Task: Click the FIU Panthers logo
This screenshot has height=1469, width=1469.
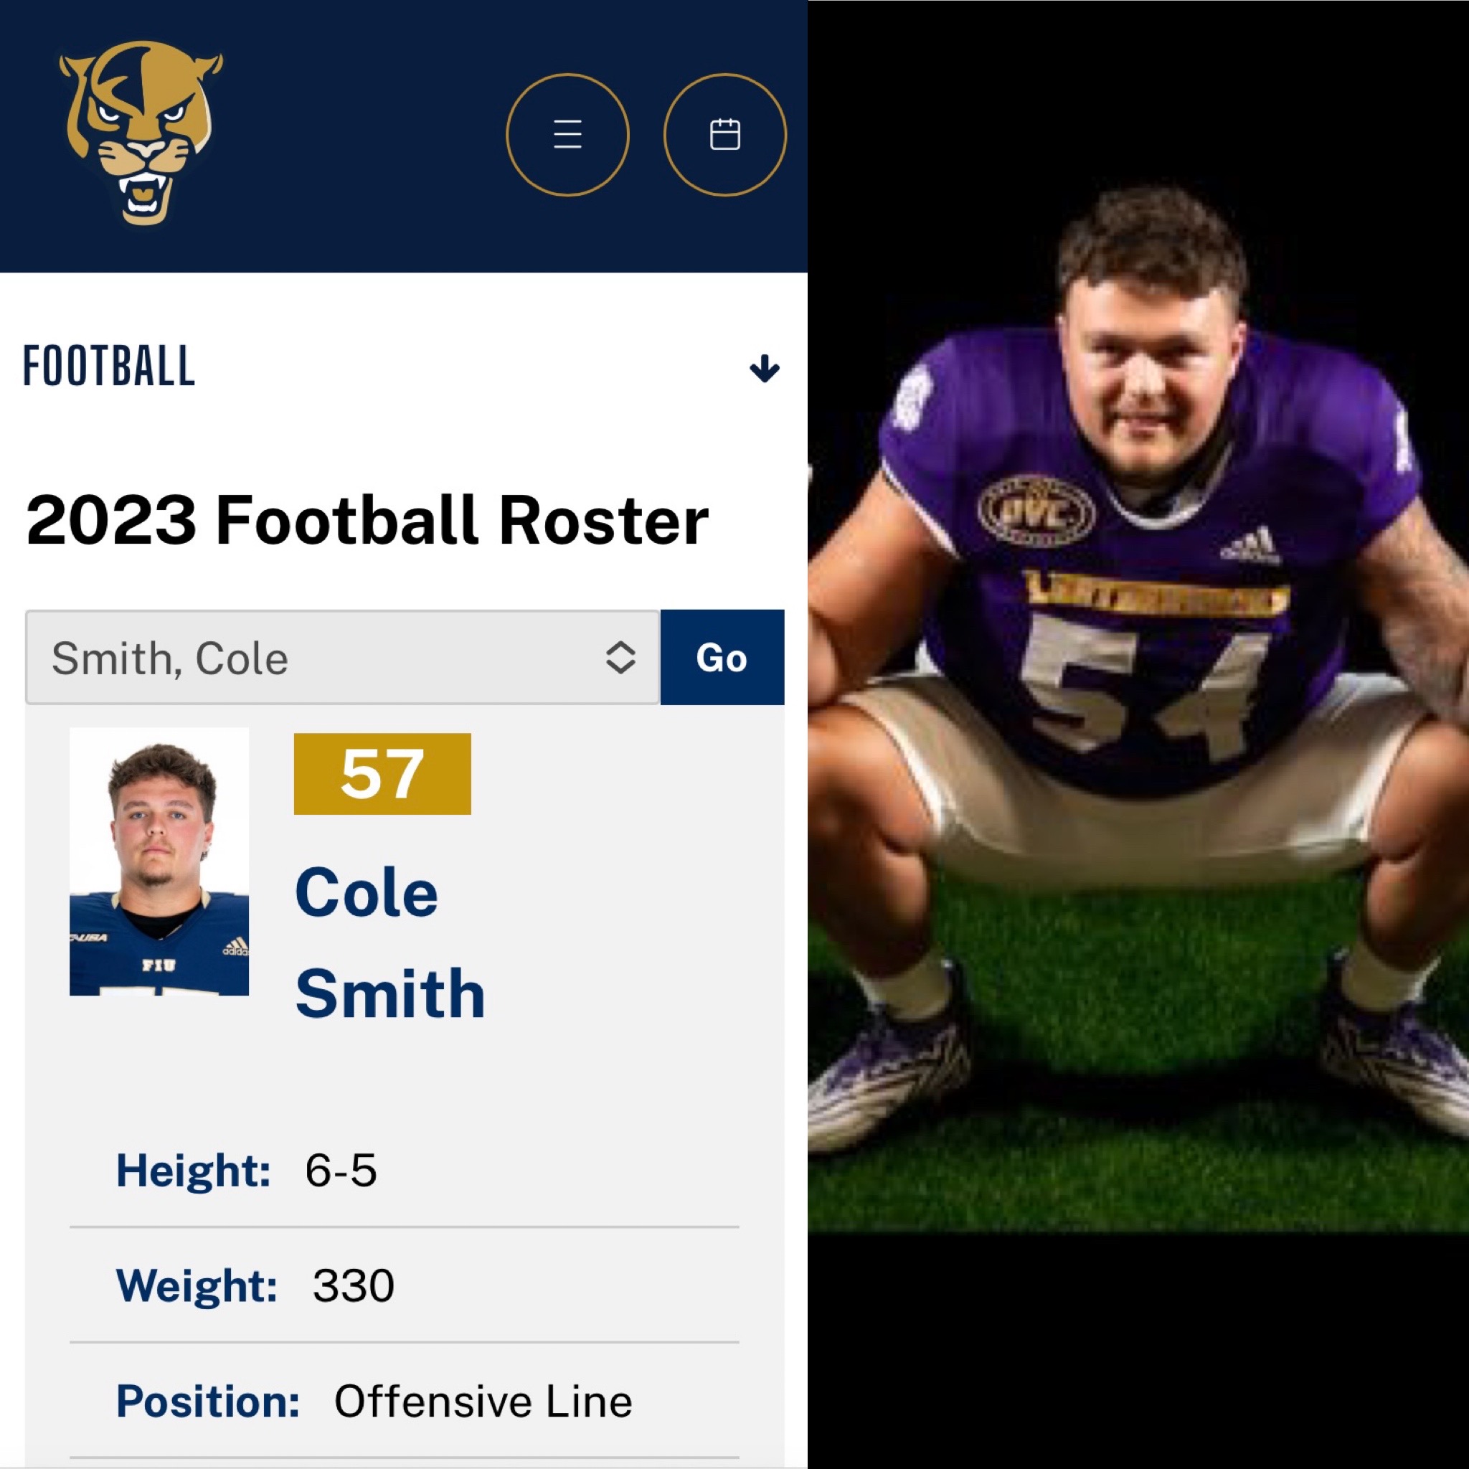Action: pos(141,134)
